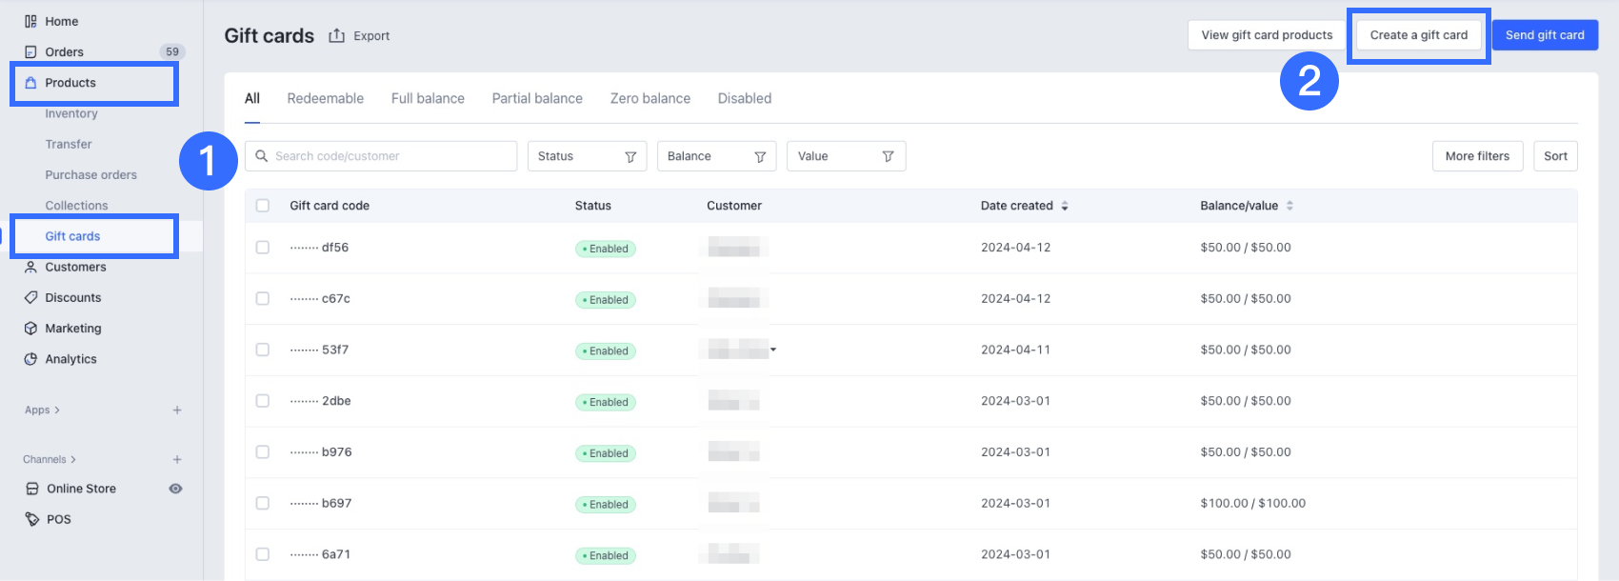Click the POS icon under Channels
The height and width of the screenshot is (581, 1619).
click(32, 519)
